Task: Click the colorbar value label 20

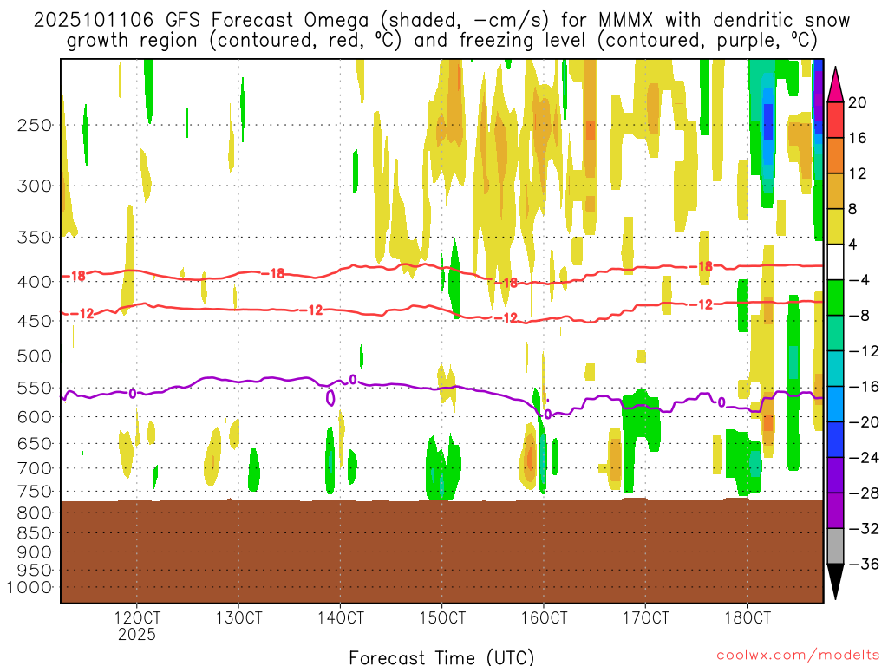Action: point(858,102)
